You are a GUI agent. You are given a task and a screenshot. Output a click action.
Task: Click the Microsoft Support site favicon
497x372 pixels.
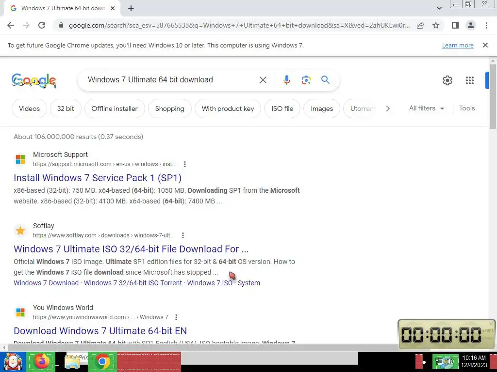click(20, 159)
